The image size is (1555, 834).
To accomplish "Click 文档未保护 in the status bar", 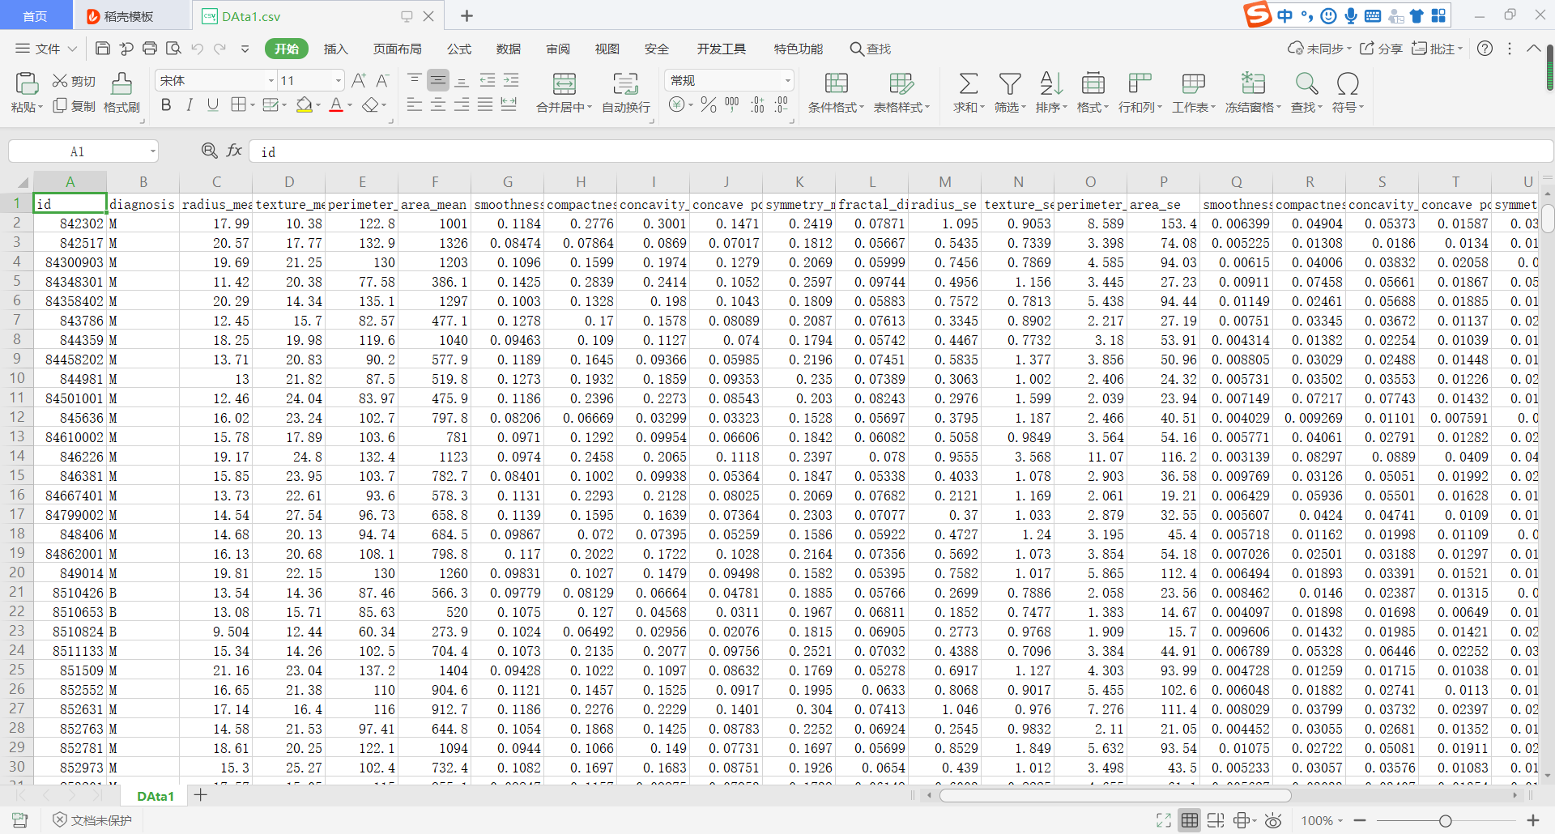I will click(x=92, y=820).
